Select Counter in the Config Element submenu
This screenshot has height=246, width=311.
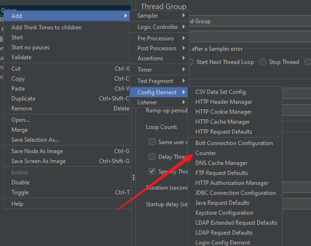click(205, 153)
